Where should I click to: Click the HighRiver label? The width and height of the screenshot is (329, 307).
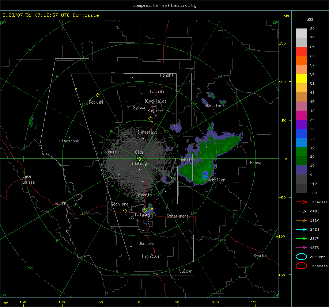tap(152, 256)
